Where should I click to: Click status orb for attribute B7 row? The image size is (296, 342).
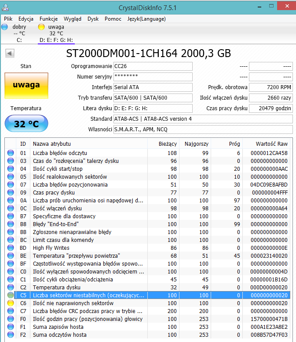pyautogui.click(x=11, y=216)
